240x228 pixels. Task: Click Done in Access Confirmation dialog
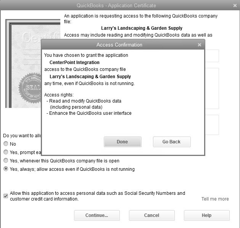[122, 142]
